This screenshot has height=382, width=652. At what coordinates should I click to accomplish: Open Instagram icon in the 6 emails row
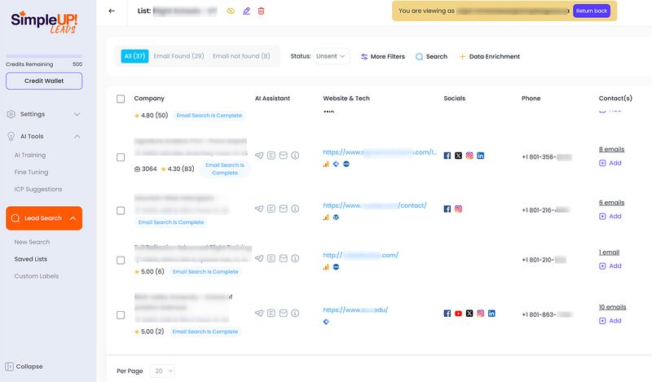coord(458,209)
